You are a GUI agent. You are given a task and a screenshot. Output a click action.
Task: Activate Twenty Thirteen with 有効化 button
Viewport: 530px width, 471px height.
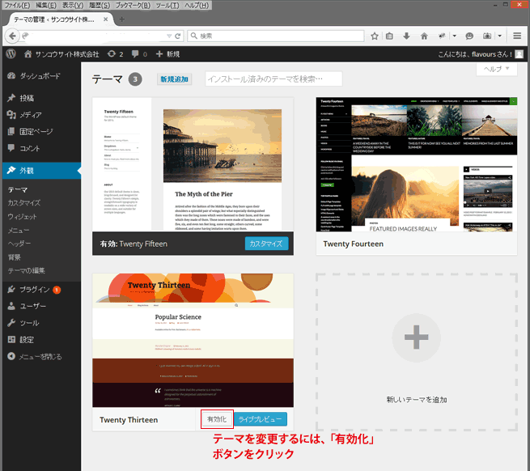pos(217,419)
